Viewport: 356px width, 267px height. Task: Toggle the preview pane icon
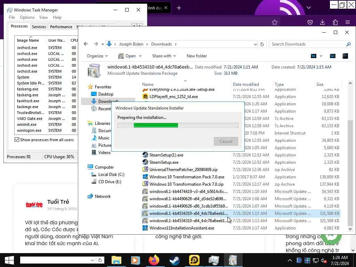click(333, 56)
